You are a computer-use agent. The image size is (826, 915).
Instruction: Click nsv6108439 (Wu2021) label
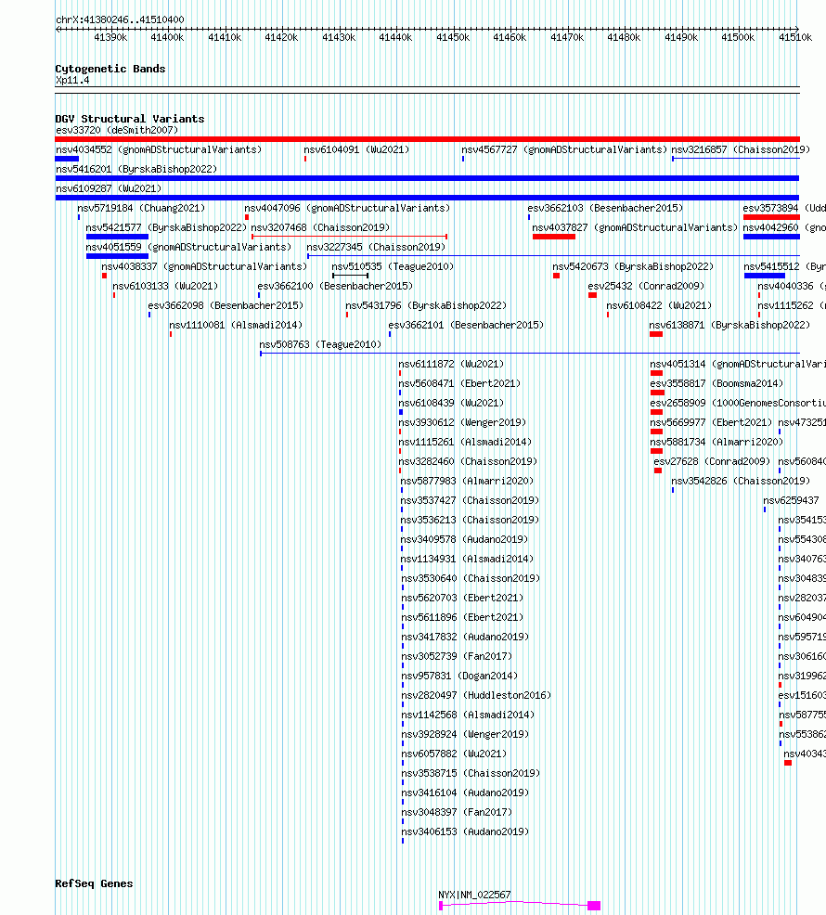(451, 404)
